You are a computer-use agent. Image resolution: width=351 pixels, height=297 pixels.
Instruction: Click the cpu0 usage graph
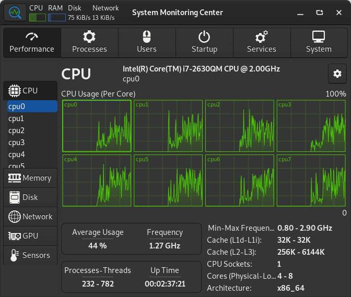(x=97, y=126)
